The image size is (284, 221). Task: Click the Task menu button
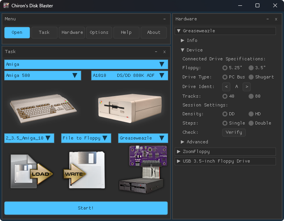(x=44, y=33)
